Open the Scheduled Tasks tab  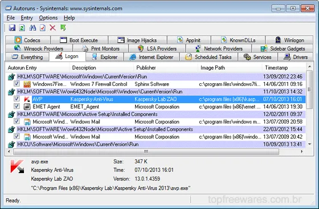pos(208,57)
